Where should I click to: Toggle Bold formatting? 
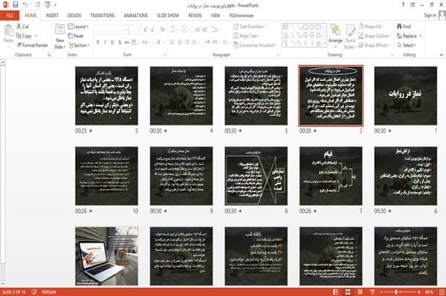click(98, 42)
